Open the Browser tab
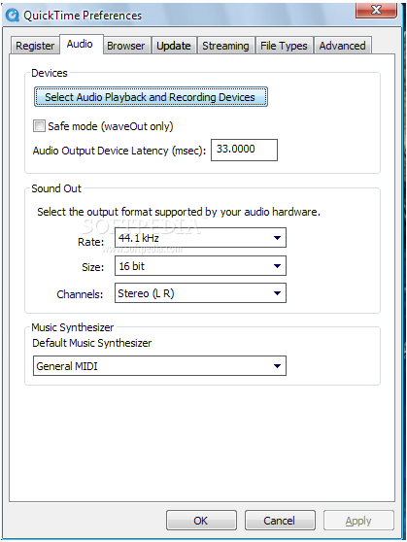407x542 pixels. pos(126,46)
